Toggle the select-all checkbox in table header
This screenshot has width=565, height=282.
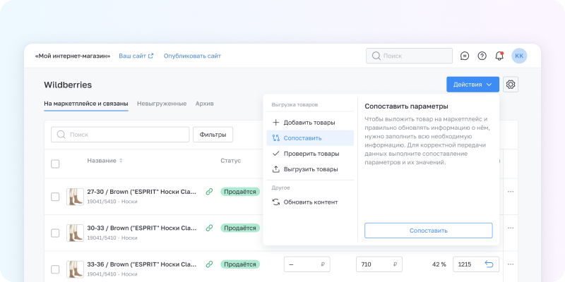pos(55,164)
